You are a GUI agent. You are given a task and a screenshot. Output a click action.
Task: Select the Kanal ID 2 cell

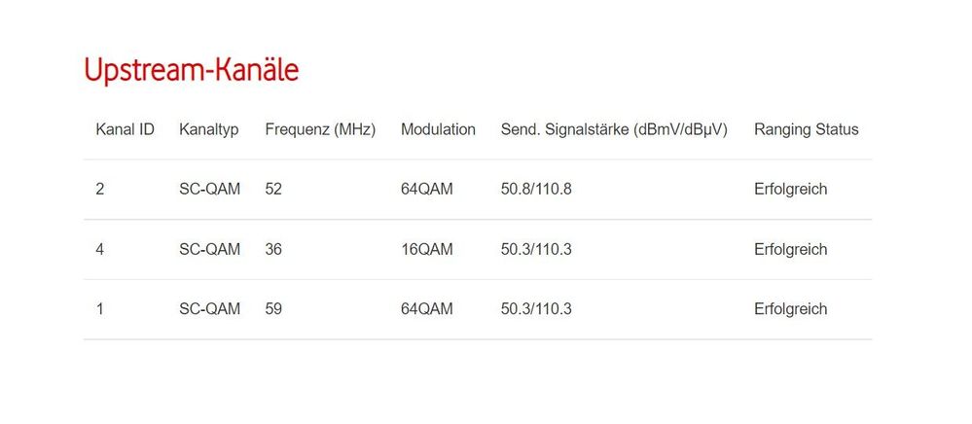pyautogui.click(x=100, y=190)
